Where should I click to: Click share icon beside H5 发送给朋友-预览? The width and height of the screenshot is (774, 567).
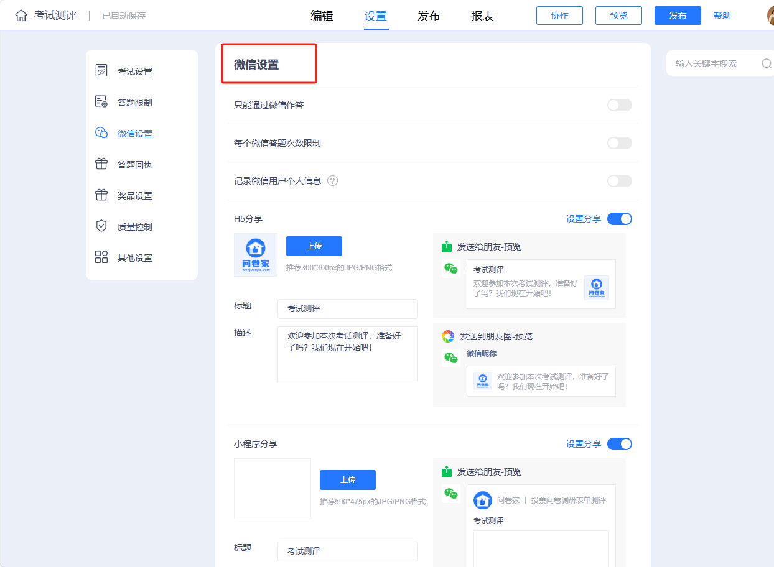(x=446, y=247)
